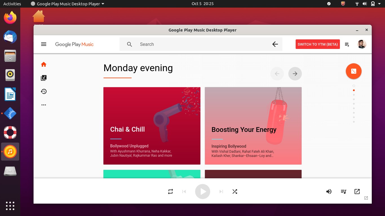Viewport: 385px width, 216px height.
Task: Click the back arrow in search bar
Action: [275, 44]
